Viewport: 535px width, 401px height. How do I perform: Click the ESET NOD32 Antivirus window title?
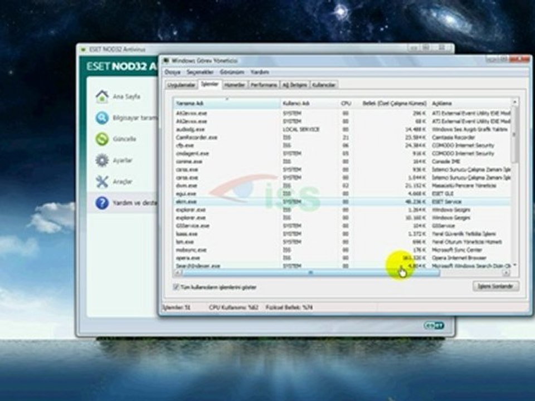click(117, 50)
